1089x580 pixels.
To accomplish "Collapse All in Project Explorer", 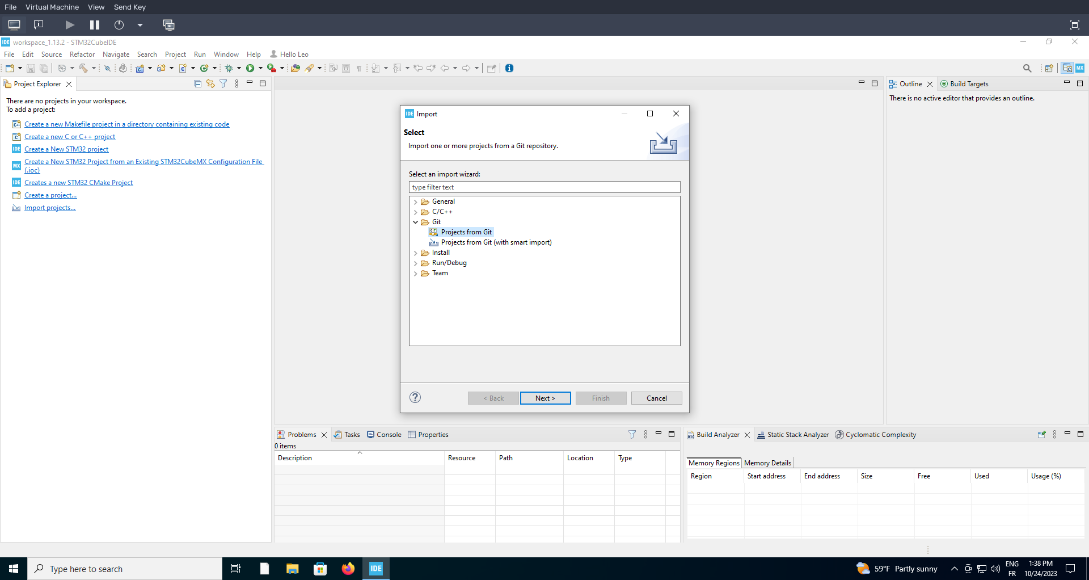I will click(198, 84).
